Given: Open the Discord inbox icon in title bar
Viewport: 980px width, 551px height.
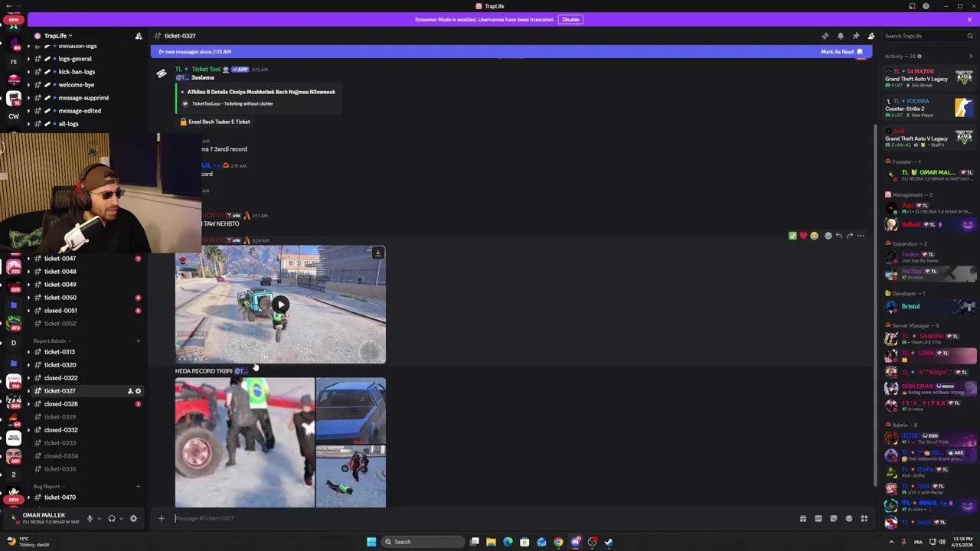Looking at the screenshot, I should pos(912,6).
